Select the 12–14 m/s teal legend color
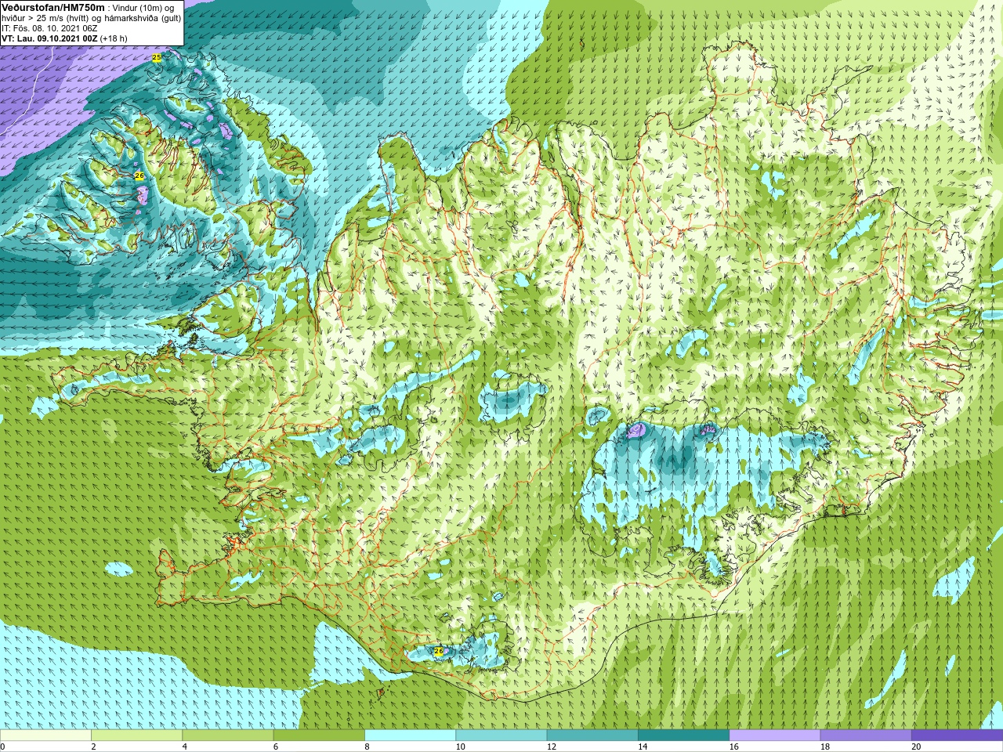Screen dimensions: 1003x752 point(592,736)
